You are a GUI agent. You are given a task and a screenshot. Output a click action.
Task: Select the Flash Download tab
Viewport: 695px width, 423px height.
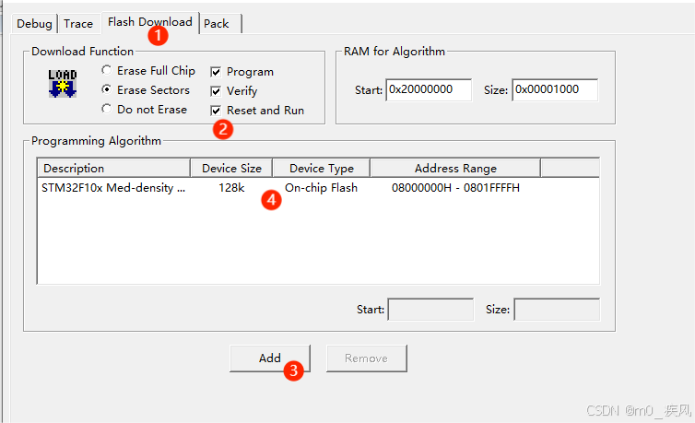coord(150,22)
